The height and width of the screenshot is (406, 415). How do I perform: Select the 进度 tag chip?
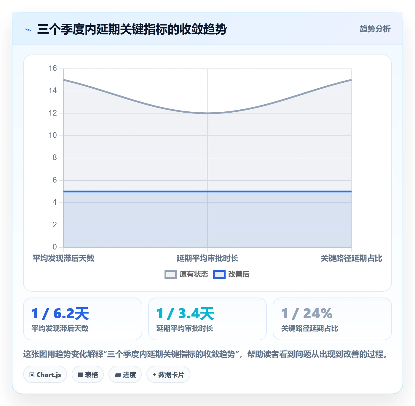tap(125, 375)
